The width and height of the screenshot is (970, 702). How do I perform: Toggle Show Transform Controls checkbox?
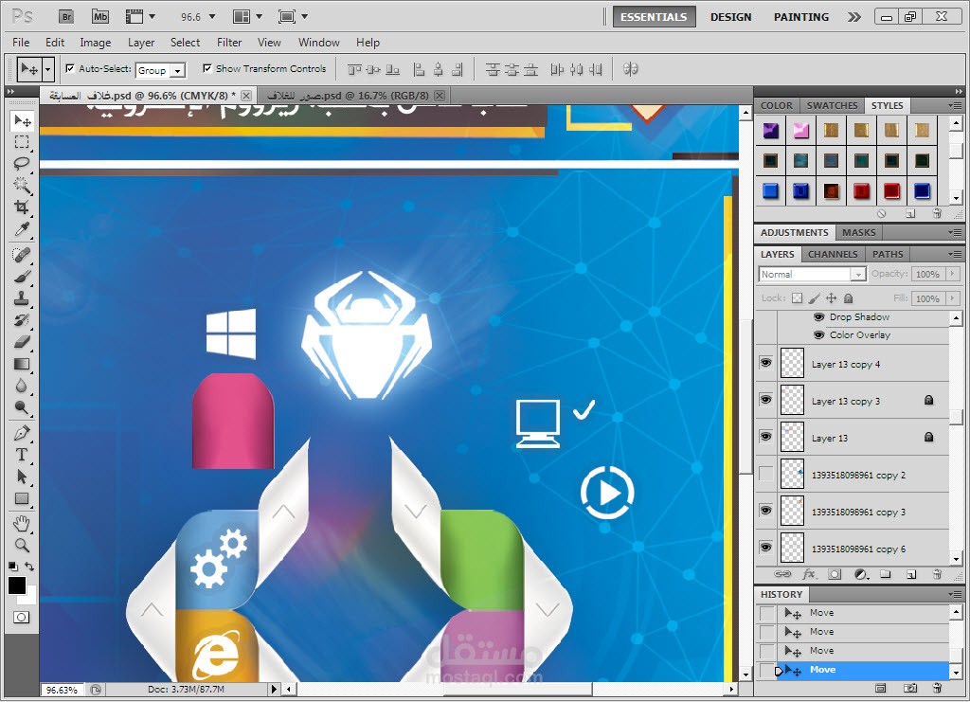coord(207,68)
